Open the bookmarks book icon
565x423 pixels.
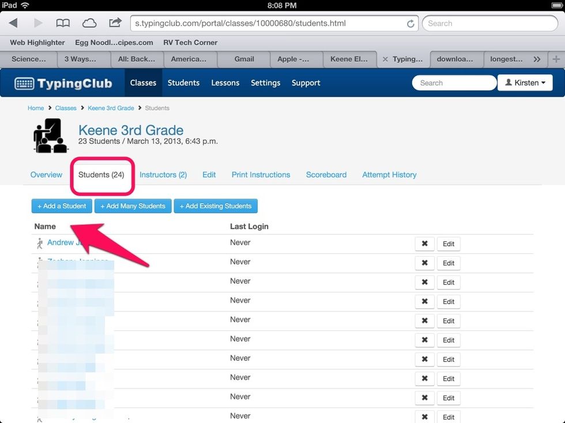pyautogui.click(x=63, y=23)
